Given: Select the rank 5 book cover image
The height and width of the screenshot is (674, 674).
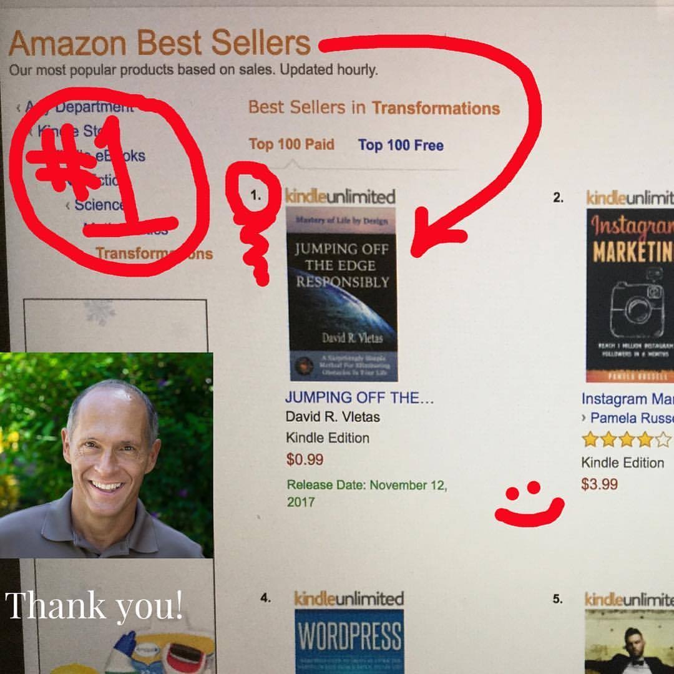Looking at the screenshot, I should [629, 642].
